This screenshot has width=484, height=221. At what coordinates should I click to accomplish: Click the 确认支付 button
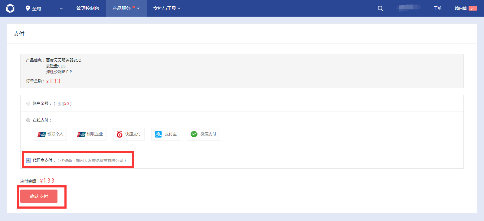pyautogui.click(x=39, y=197)
